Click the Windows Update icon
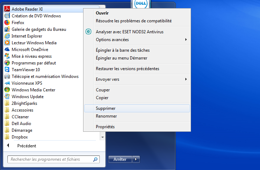 [7, 96]
